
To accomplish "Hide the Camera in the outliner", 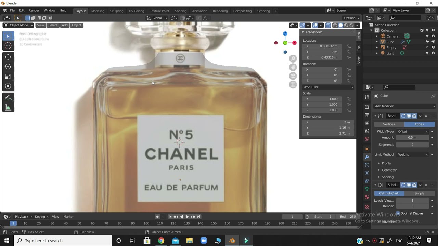I will (x=433, y=36).
